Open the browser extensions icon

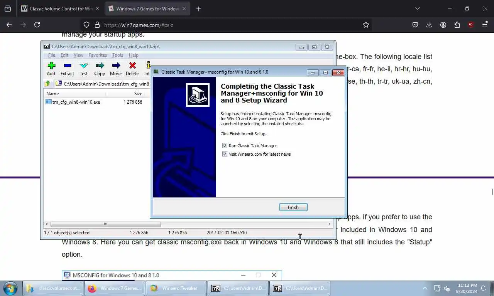tap(457, 25)
